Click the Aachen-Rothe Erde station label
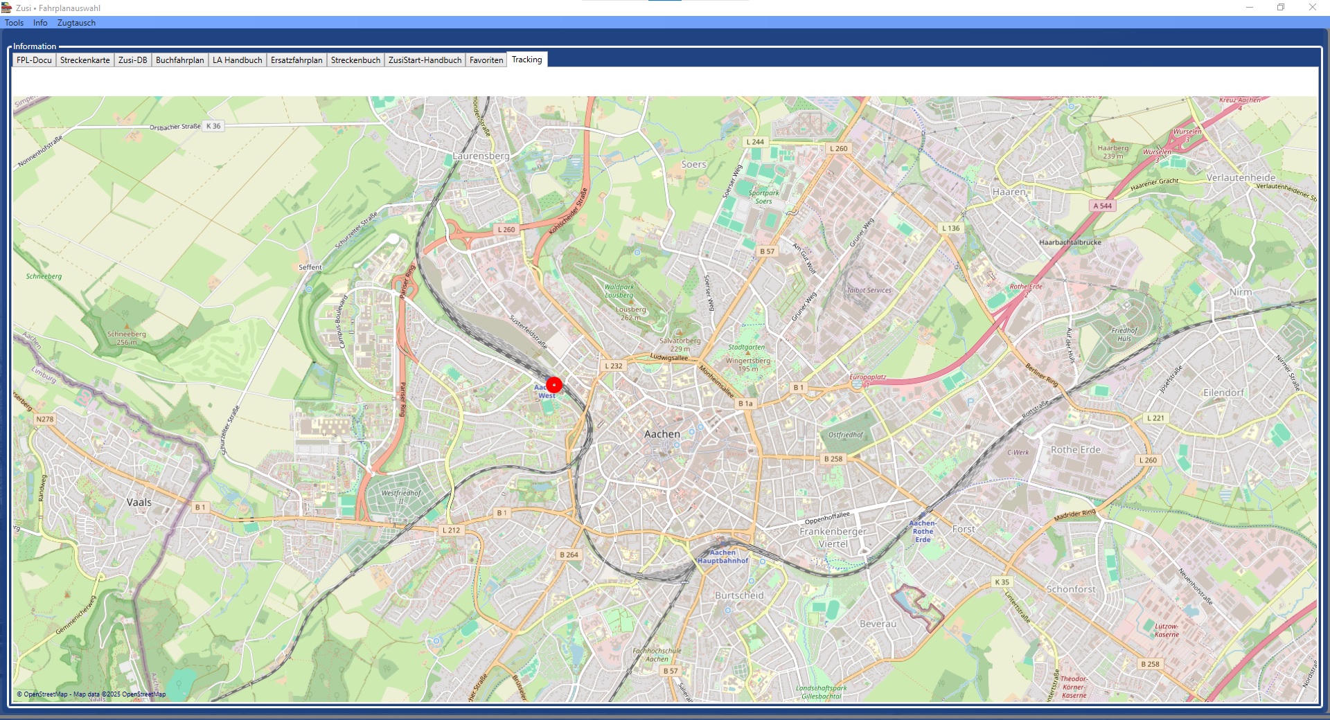Screen dimensions: 1330x720 pos(923,531)
